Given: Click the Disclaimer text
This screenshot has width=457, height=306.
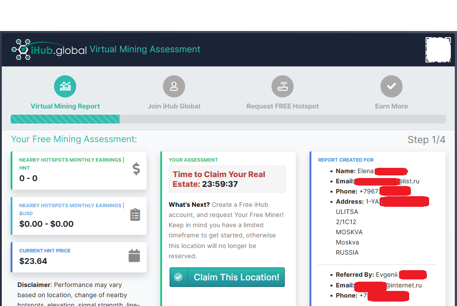Looking at the screenshot, I should pos(34,285).
